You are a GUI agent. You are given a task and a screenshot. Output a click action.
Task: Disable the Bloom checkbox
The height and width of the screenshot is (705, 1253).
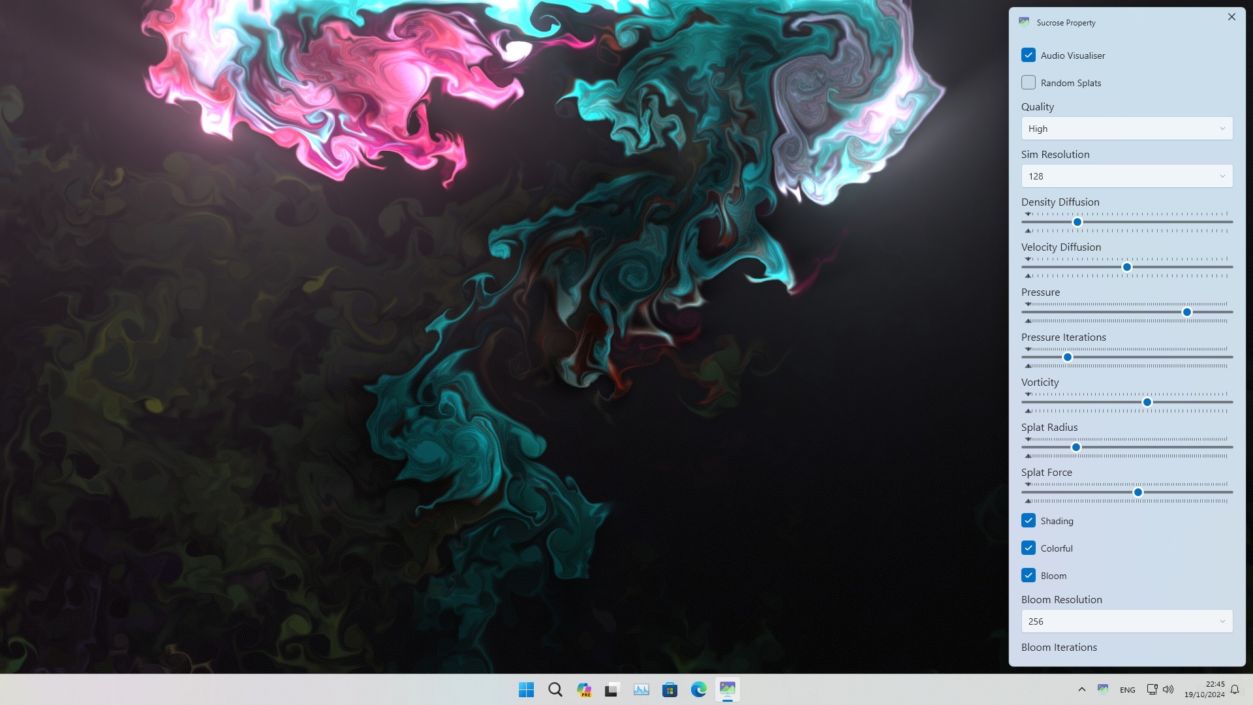coord(1029,576)
